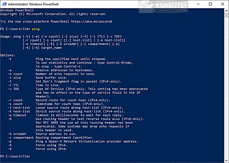This screenshot has height=163, width=229.
Task: Click the scrollbar down arrow
Action: [226, 160]
